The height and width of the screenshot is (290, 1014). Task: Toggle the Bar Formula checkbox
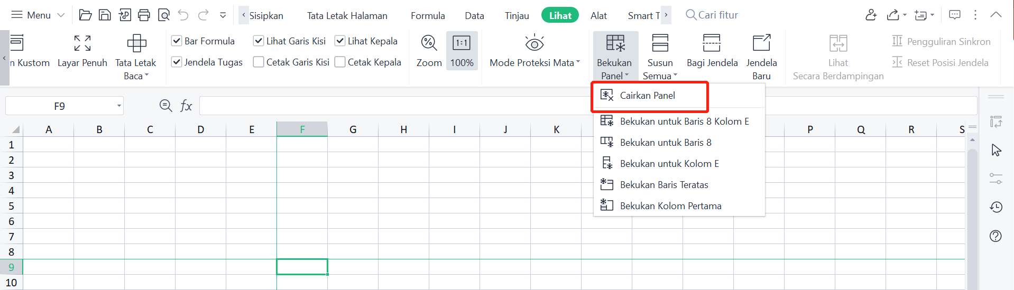(x=177, y=41)
